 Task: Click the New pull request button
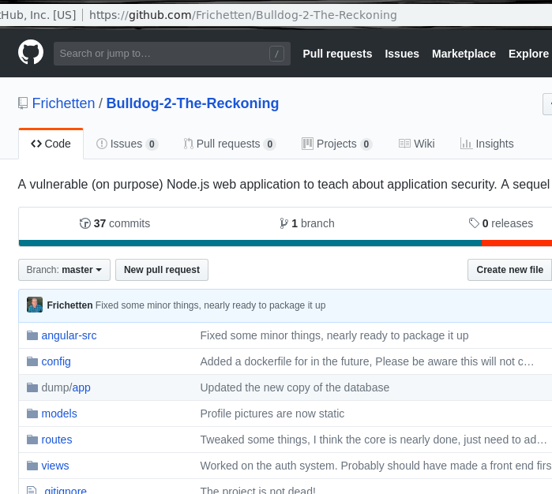pyautogui.click(x=162, y=270)
